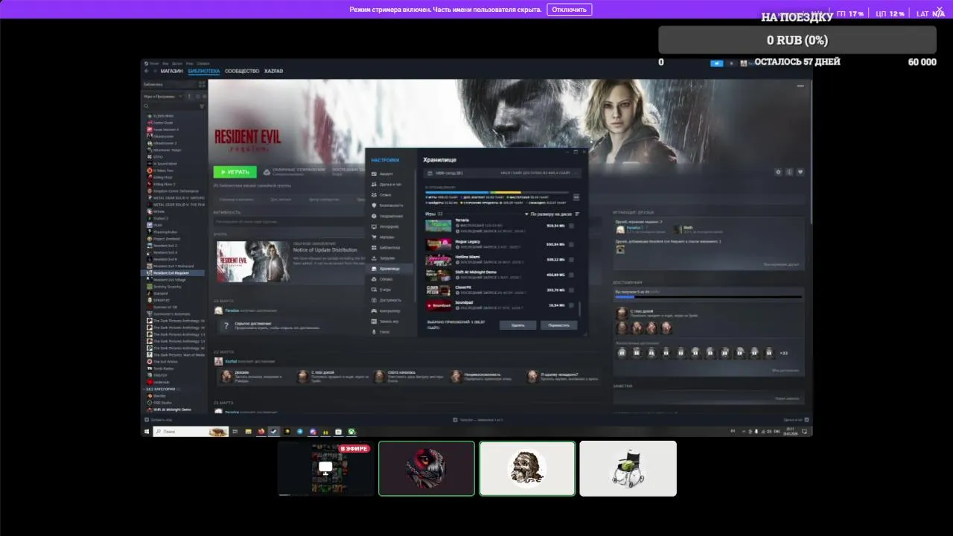Image resolution: width=953 pixels, height=536 pixels.
Task: Open Notice of Update Distribution news item
Action: pos(326,250)
